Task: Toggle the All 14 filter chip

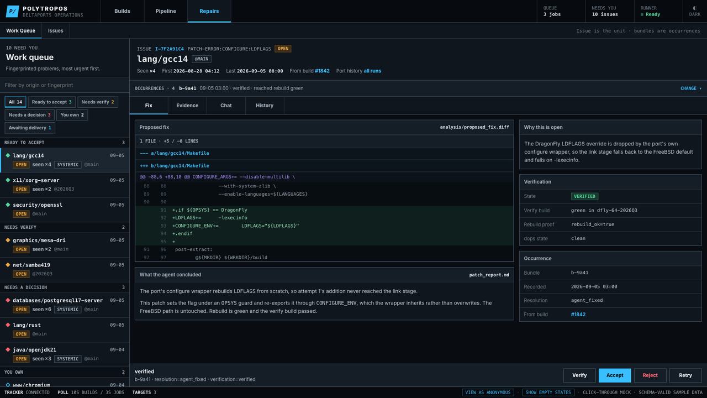Action: coord(15,102)
